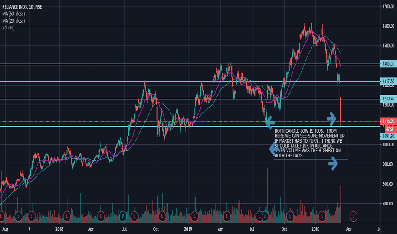Viewport: 397px width, 234px height.
Task: Click the 1700.00 price axis label
Action: pos(388,6)
